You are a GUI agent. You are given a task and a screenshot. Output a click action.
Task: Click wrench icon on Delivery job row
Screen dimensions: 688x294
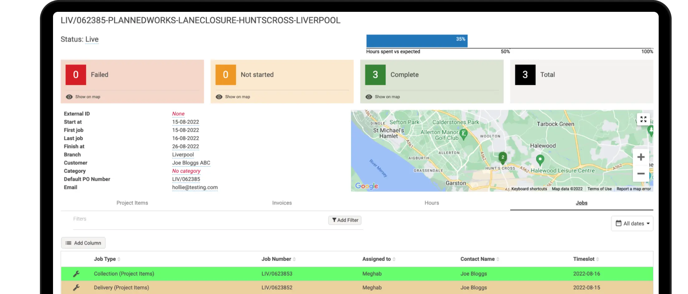(x=76, y=287)
